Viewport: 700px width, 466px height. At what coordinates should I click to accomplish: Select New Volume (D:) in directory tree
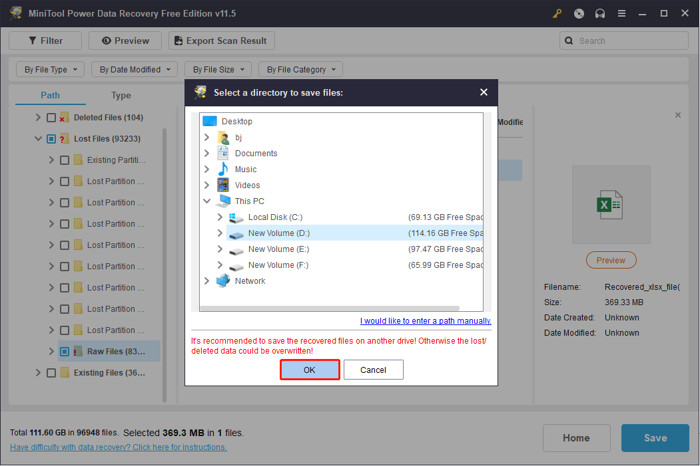(x=354, y=233)
